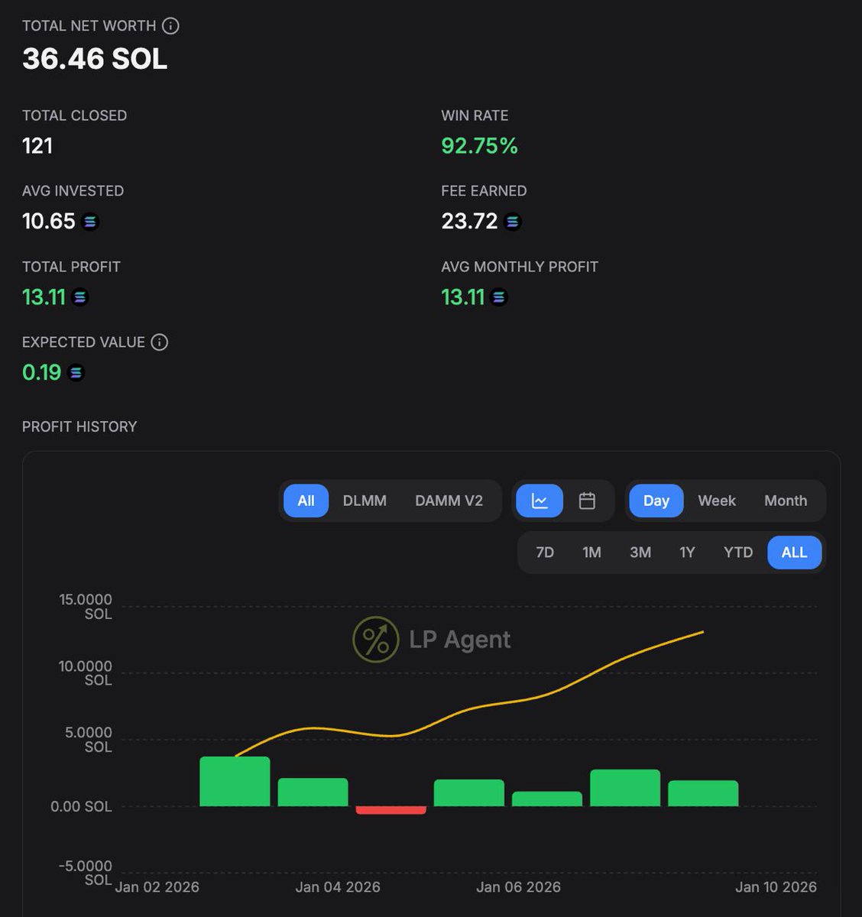Click the 36.46 SOL net worth value
The height and width of the screenshot is (917, 862).
click(95, 59)
